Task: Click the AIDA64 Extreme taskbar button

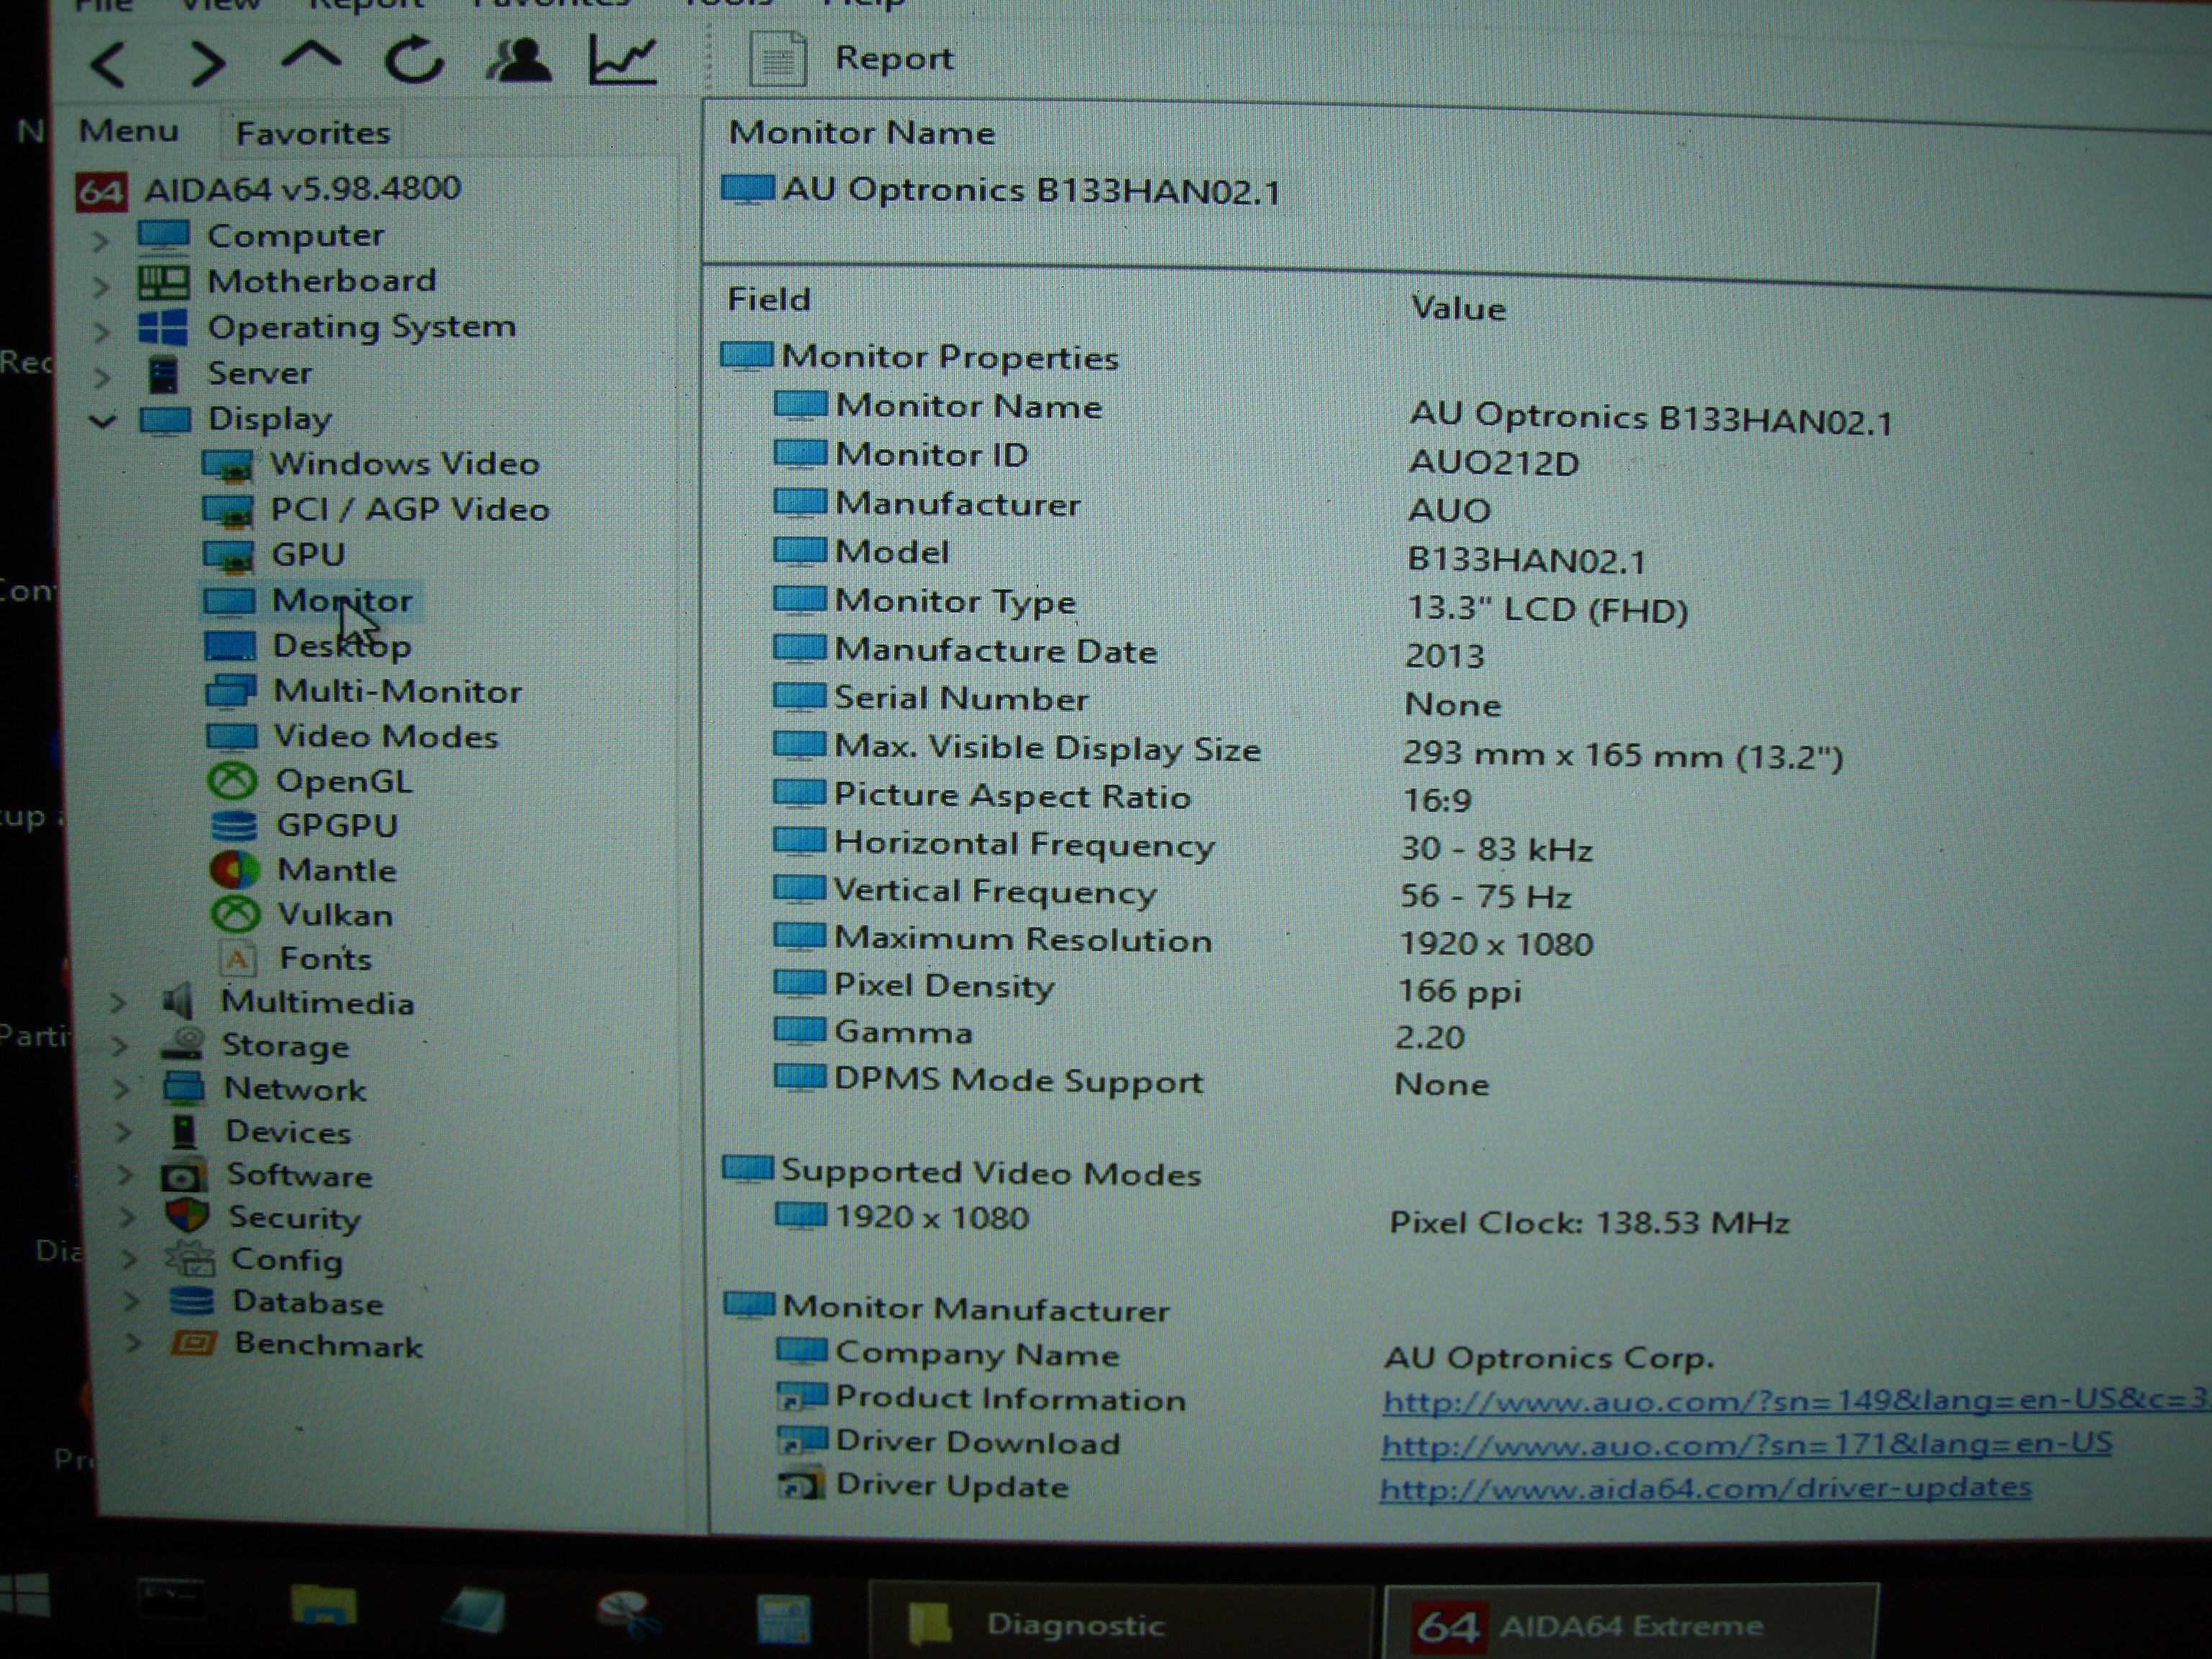Action: pos(1631,1624)
